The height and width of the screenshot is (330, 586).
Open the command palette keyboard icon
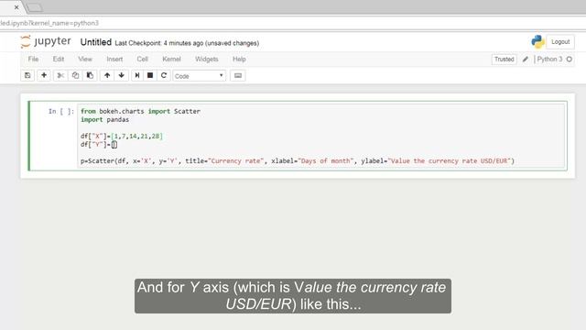[x=238, y=75]
